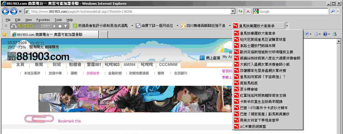Click the Bookmark this link
This screenshot has width=343, height=134.
69,121
